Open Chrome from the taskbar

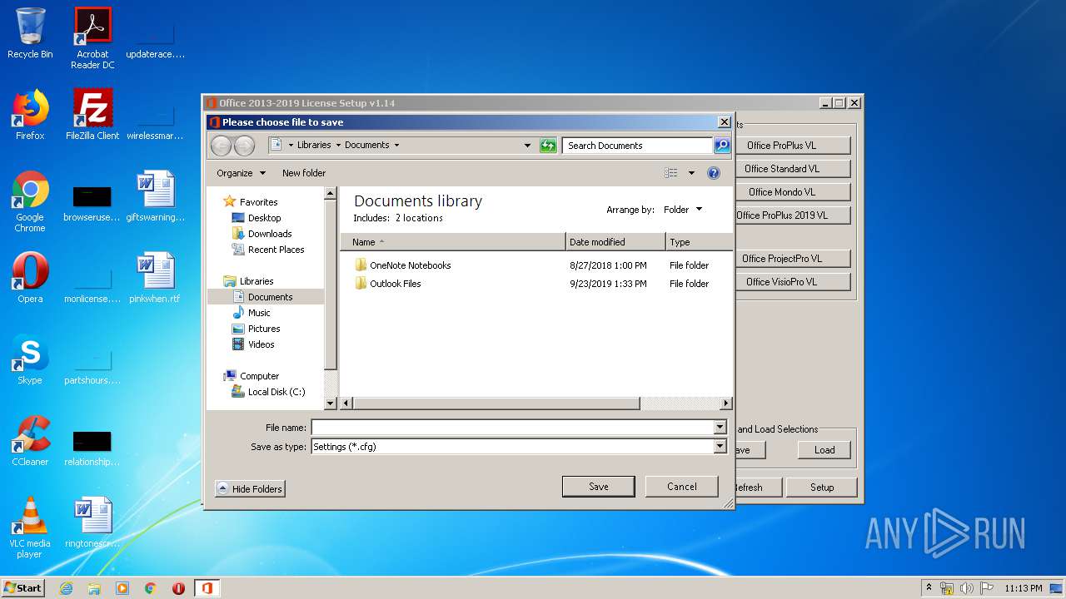[x=151, y=588]
